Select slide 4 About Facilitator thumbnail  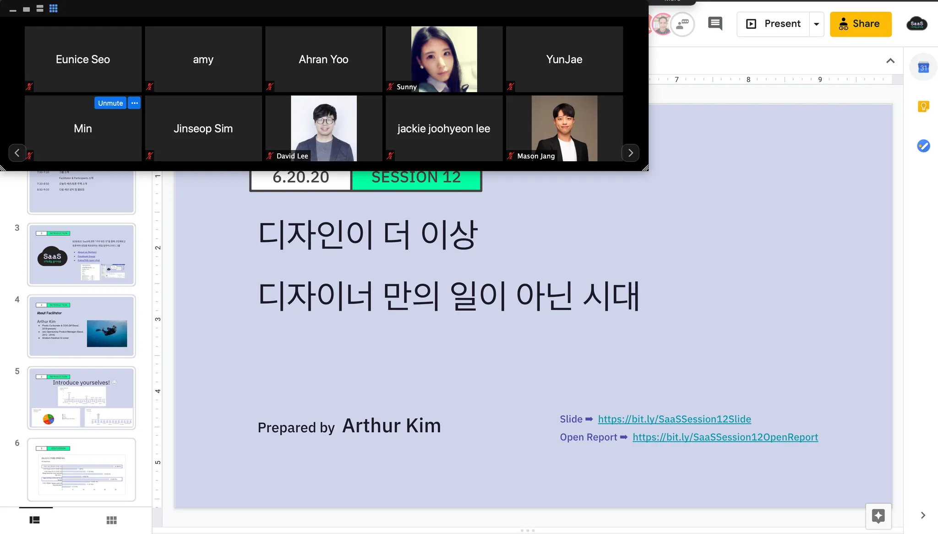pyautogui.click(x=82, y=326)
